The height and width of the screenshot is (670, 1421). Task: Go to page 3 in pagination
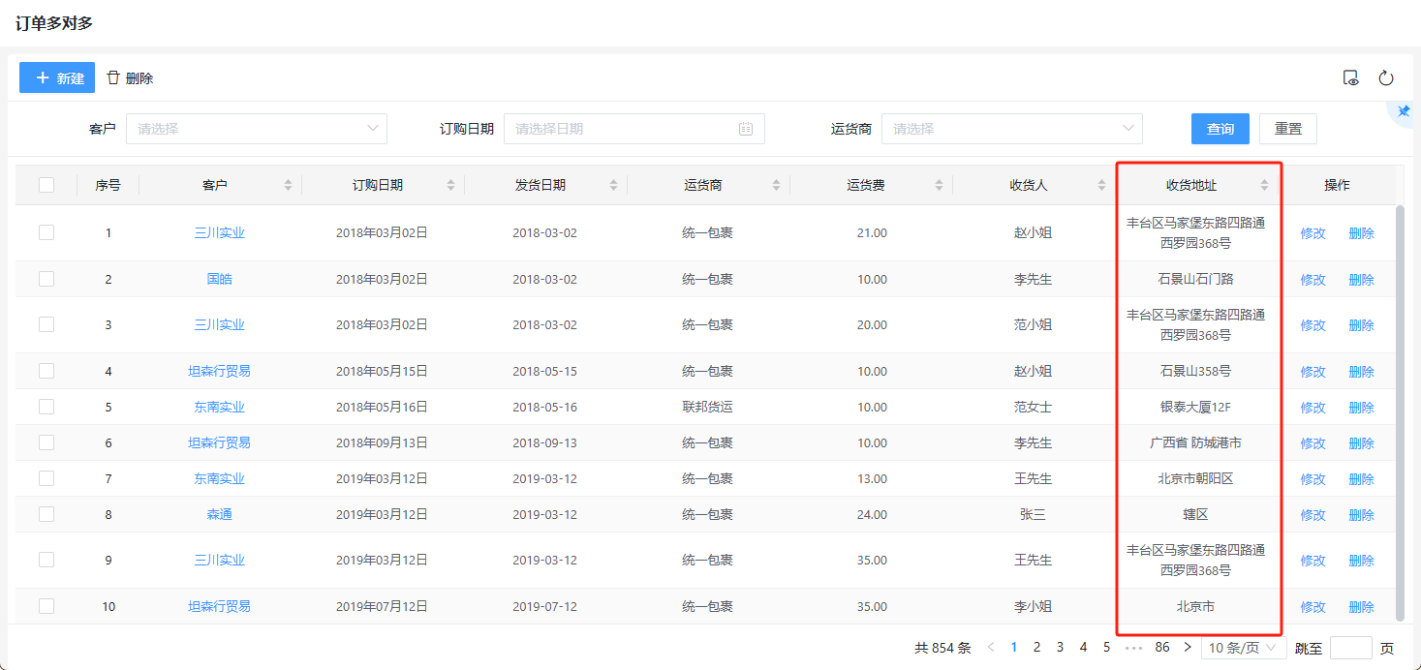1061,647
